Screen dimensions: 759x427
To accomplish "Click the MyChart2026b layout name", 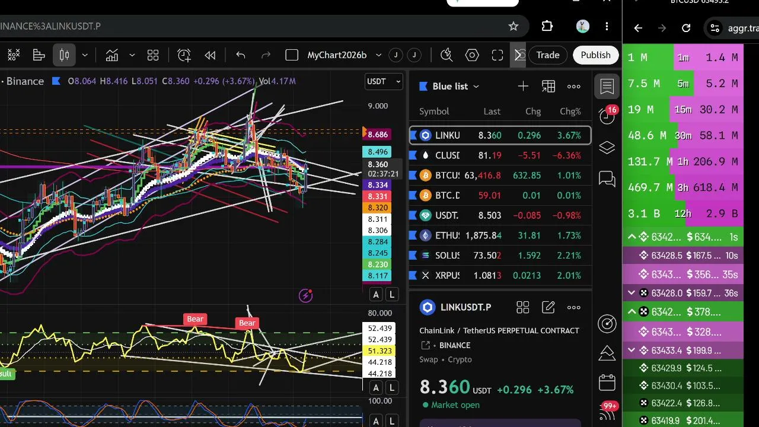I will coord(337,55).
